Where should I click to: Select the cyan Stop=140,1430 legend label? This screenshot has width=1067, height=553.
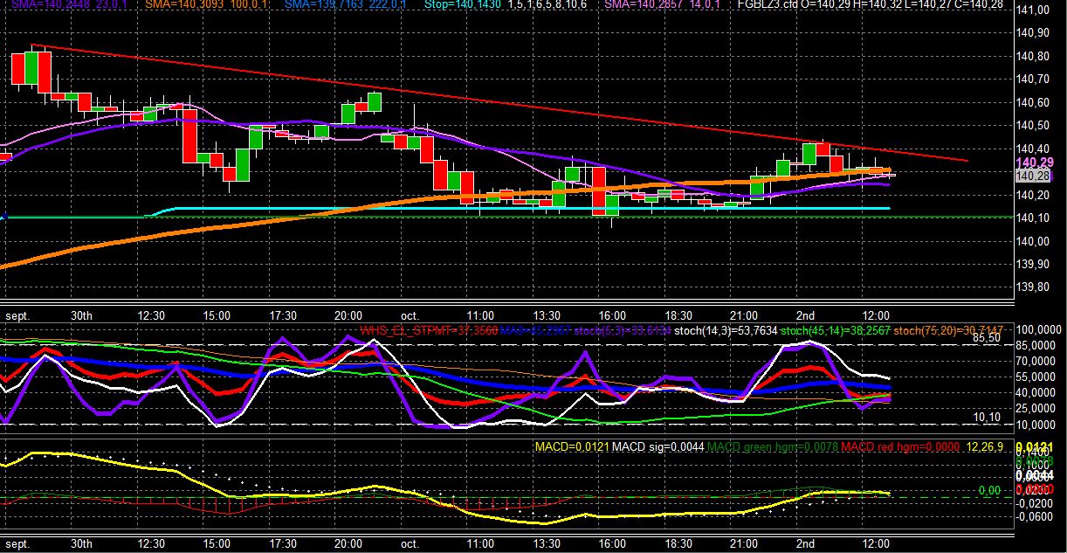[x=464, y=5]
